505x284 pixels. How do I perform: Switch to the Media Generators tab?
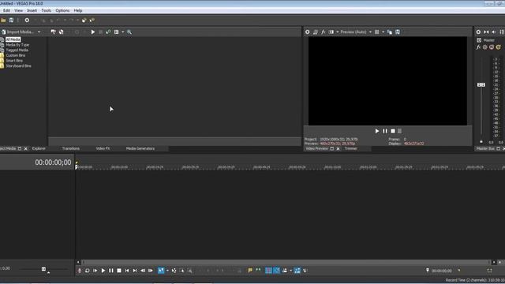click(x=140, y=148)
